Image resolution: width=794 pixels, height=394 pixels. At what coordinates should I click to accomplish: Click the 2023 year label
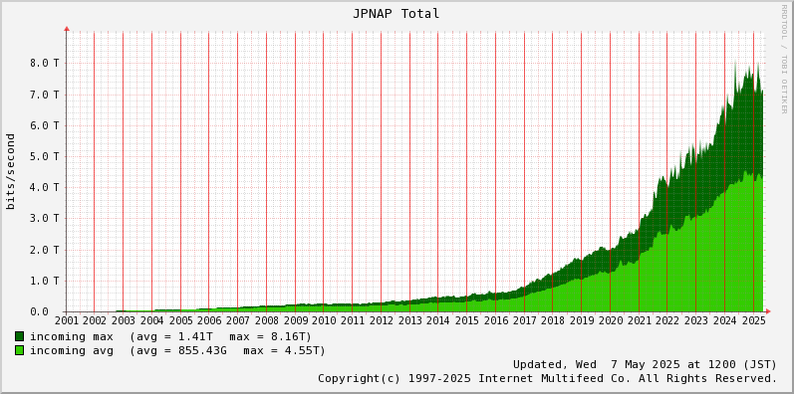pyautogui.click(x=695, y=320)
